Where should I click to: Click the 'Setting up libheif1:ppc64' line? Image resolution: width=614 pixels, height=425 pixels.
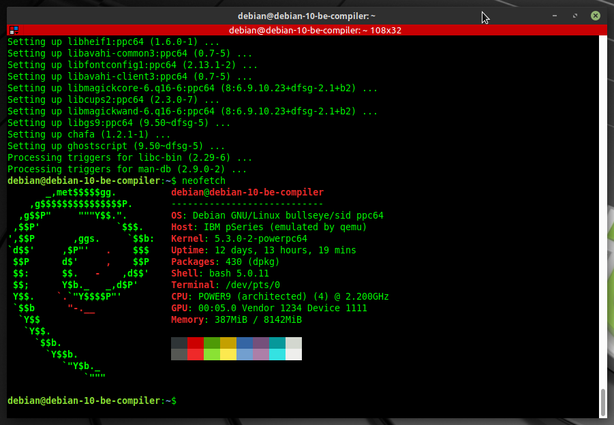(114, 42)
